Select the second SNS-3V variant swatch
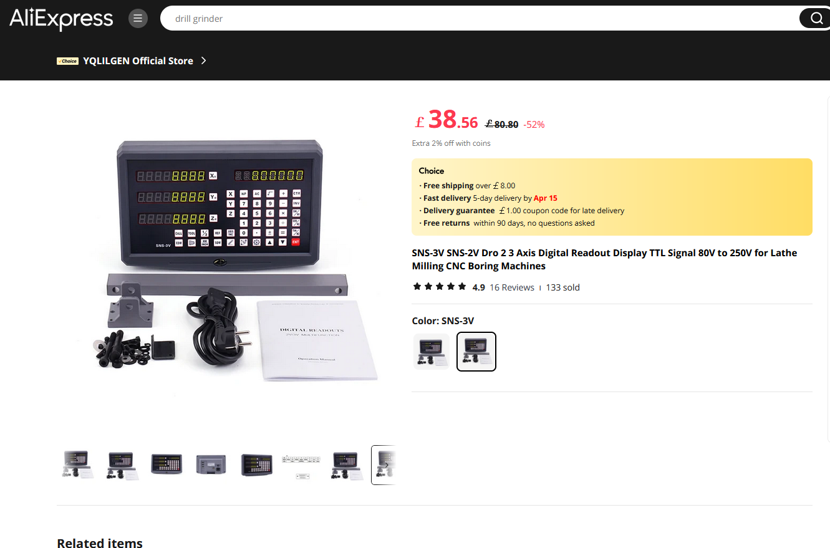The height and width of the screenshot is (548, 830). click(476, 352)
